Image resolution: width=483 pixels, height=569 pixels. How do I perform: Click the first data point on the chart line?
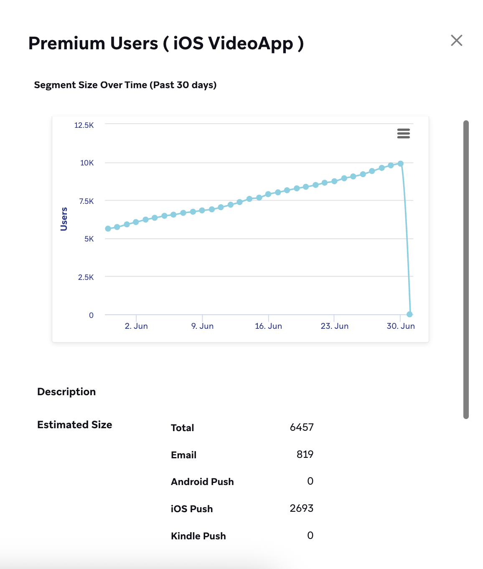coord(108,229)
